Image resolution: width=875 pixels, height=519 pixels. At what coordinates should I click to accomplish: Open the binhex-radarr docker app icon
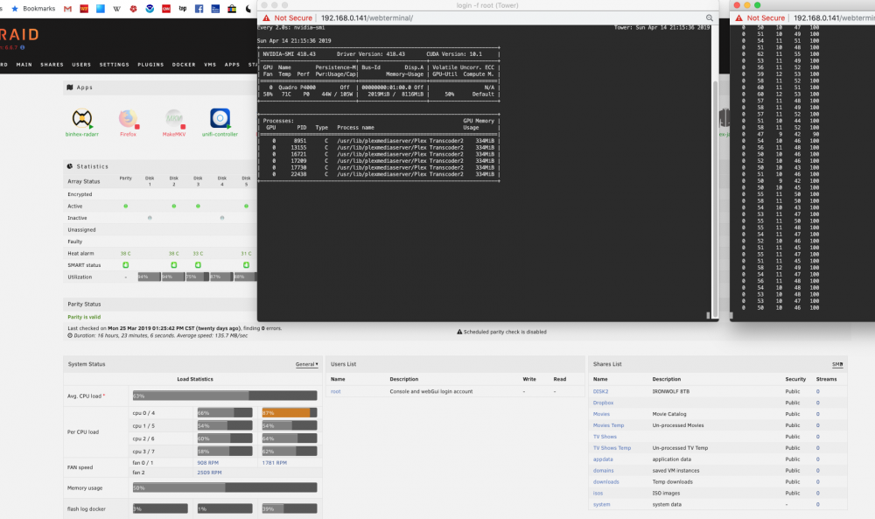click(82, 119)
